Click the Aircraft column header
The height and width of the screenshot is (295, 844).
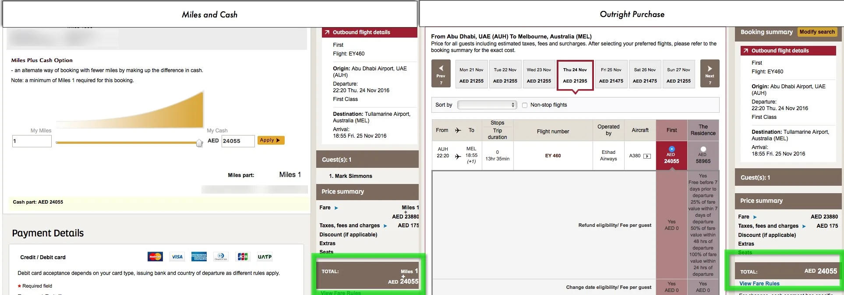(640, 130)
